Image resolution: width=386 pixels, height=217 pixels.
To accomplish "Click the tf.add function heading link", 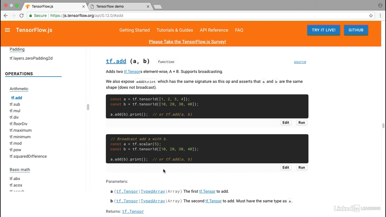I will pos(116,61).
